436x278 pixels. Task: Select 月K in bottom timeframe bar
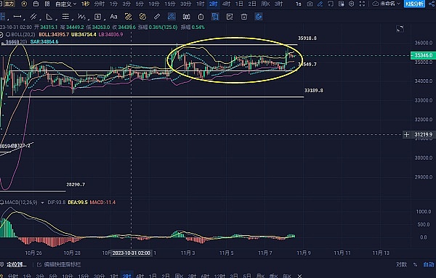click(260, 276)
